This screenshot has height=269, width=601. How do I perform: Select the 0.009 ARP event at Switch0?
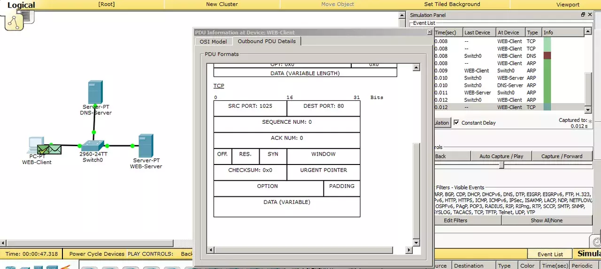[509, 71]
